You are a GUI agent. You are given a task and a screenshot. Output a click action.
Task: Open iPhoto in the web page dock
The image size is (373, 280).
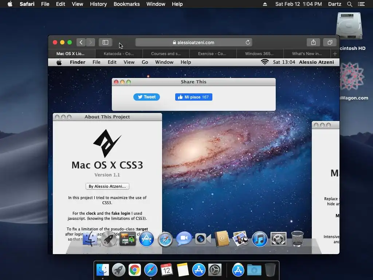[x=240, y=238]
